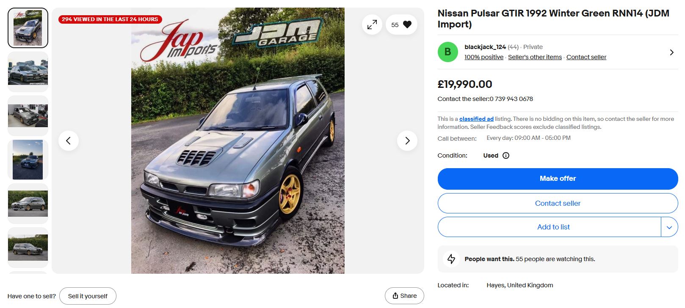Click Sell it yourself button
685x308 pixels.
[x=88, y=296]
